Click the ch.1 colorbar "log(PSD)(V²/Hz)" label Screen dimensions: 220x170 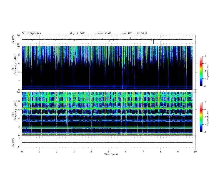coord(208,72)
